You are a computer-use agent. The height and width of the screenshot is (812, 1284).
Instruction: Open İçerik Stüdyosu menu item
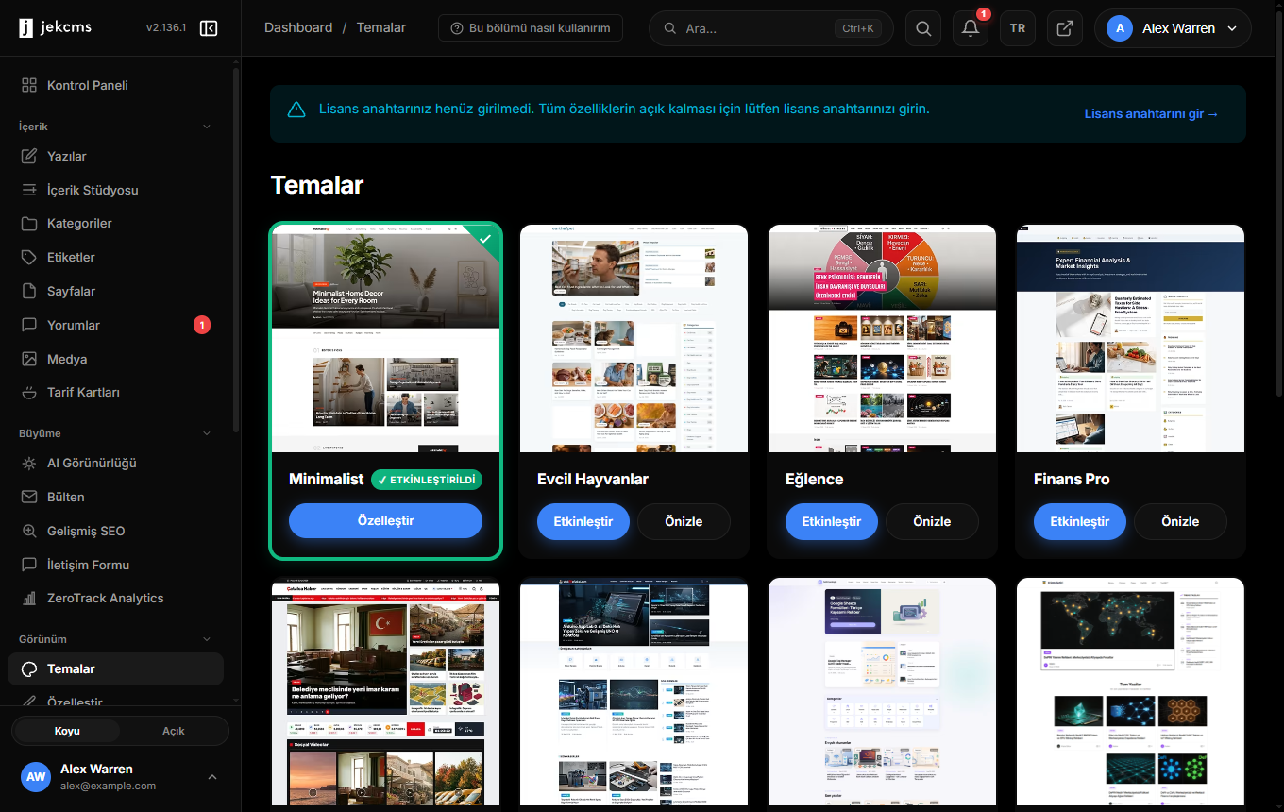115,190
